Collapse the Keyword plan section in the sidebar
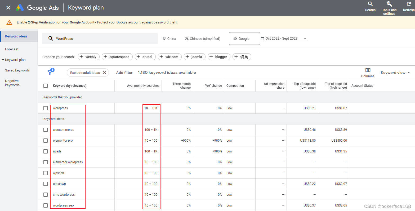Viewport: 415px width, 211px height. (2, 60)
